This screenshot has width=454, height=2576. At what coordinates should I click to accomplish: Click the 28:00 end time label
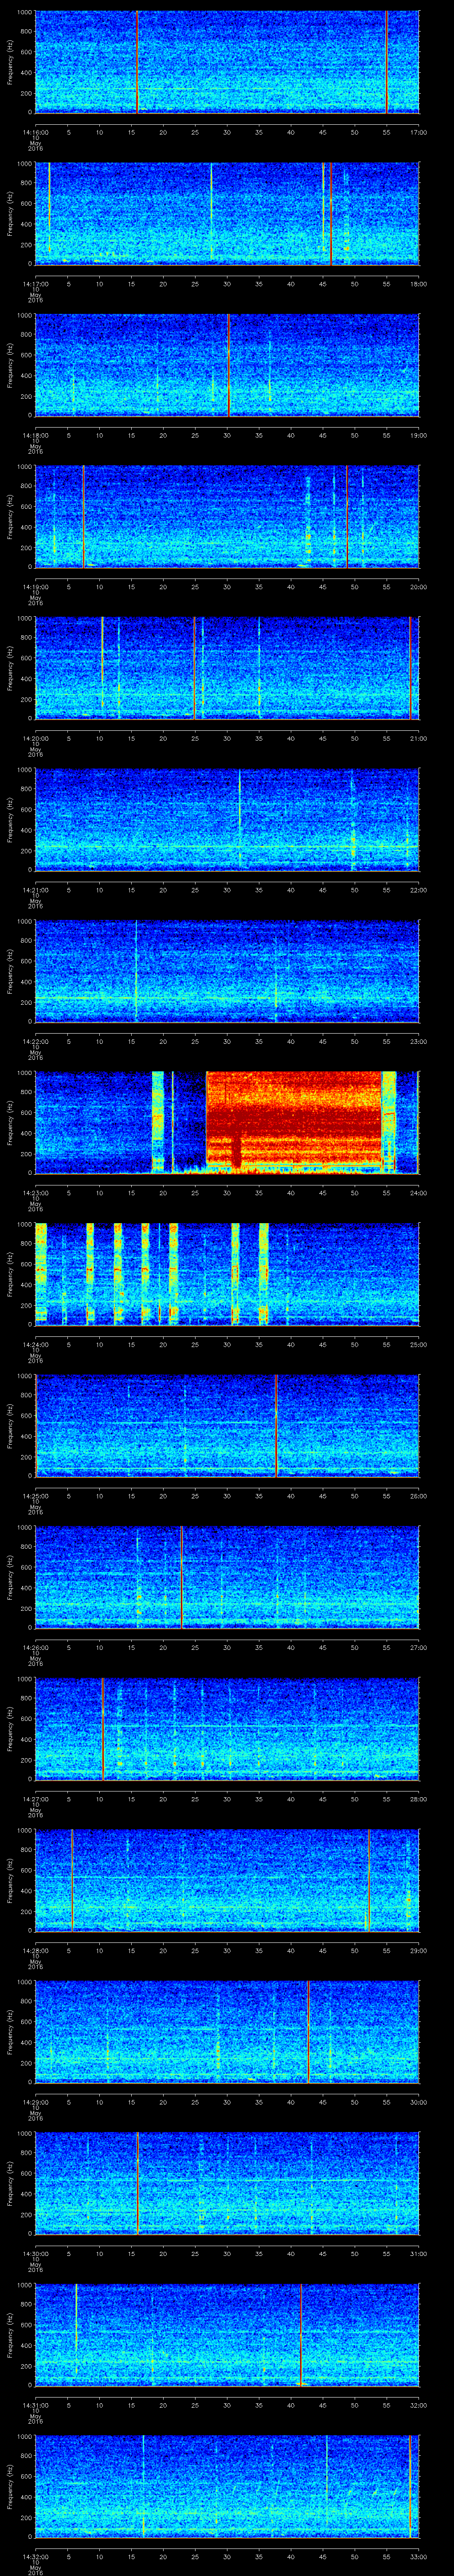coord(418,1799)
